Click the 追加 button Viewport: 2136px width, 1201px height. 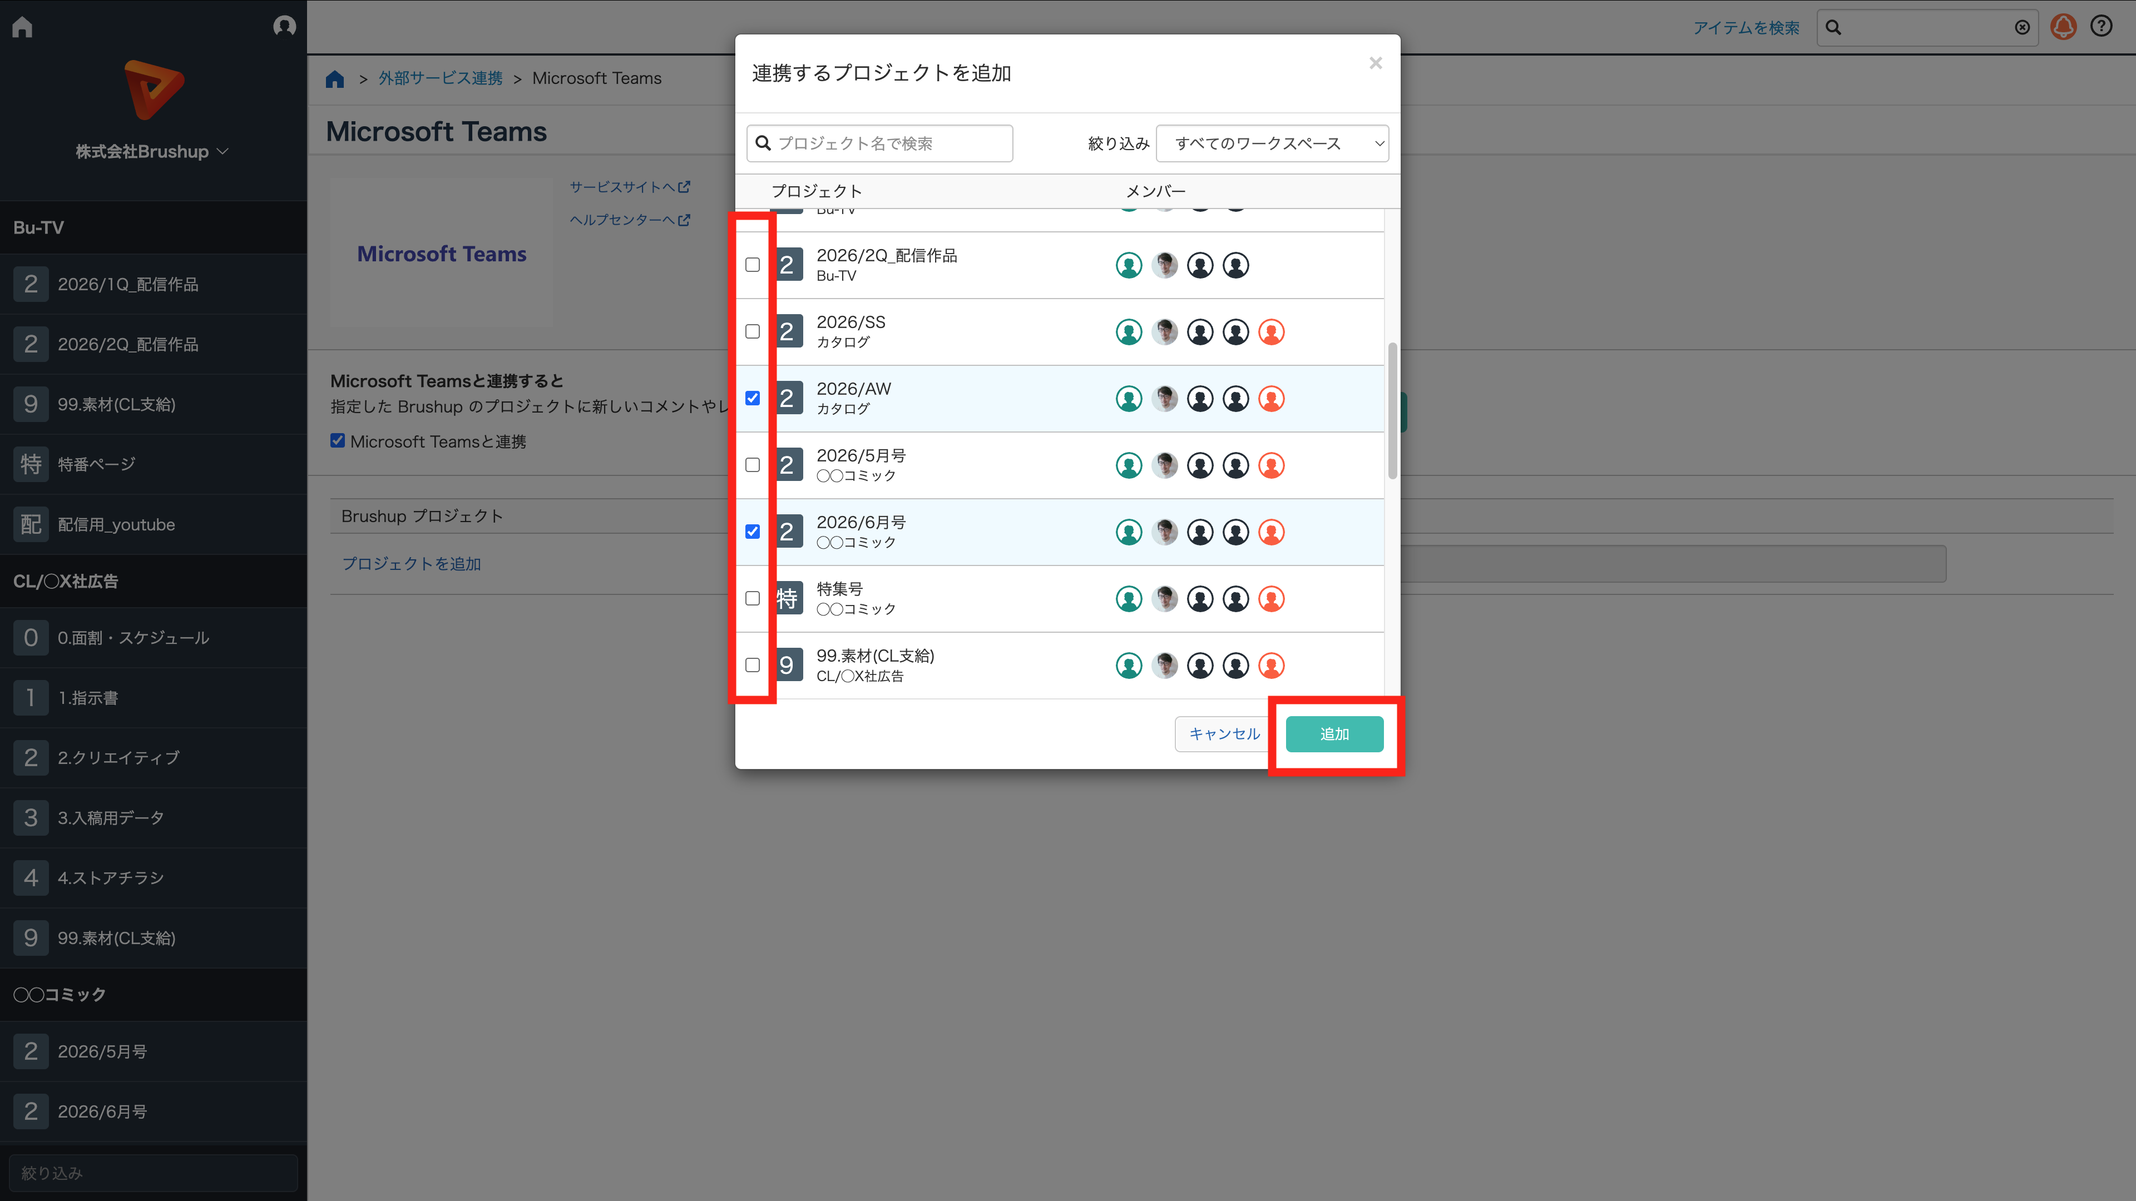coord(1334,735)
